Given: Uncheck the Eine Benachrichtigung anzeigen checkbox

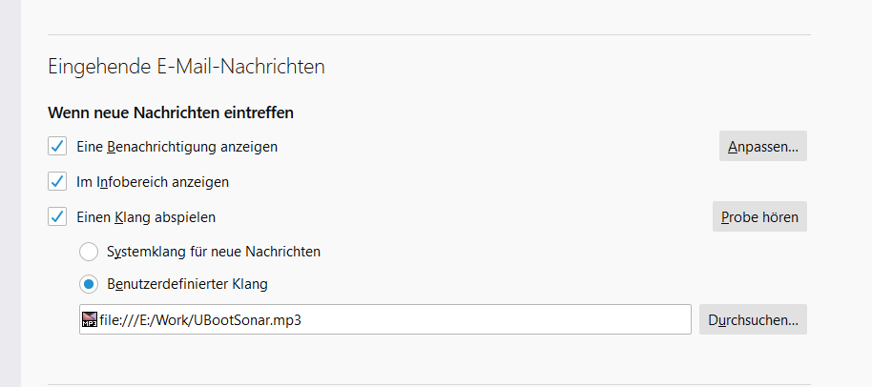Looking at the screenshot, I should coord(57,146).
